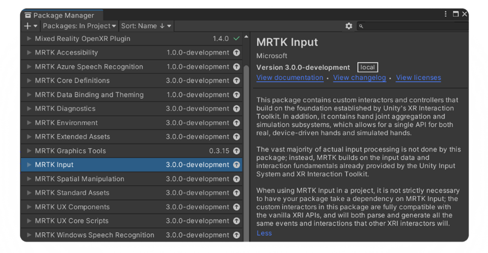The image size is (488, 253).
Task: Click update icon for MRTK Azure Speech Recognition
Action: click(x=236, y=67)
